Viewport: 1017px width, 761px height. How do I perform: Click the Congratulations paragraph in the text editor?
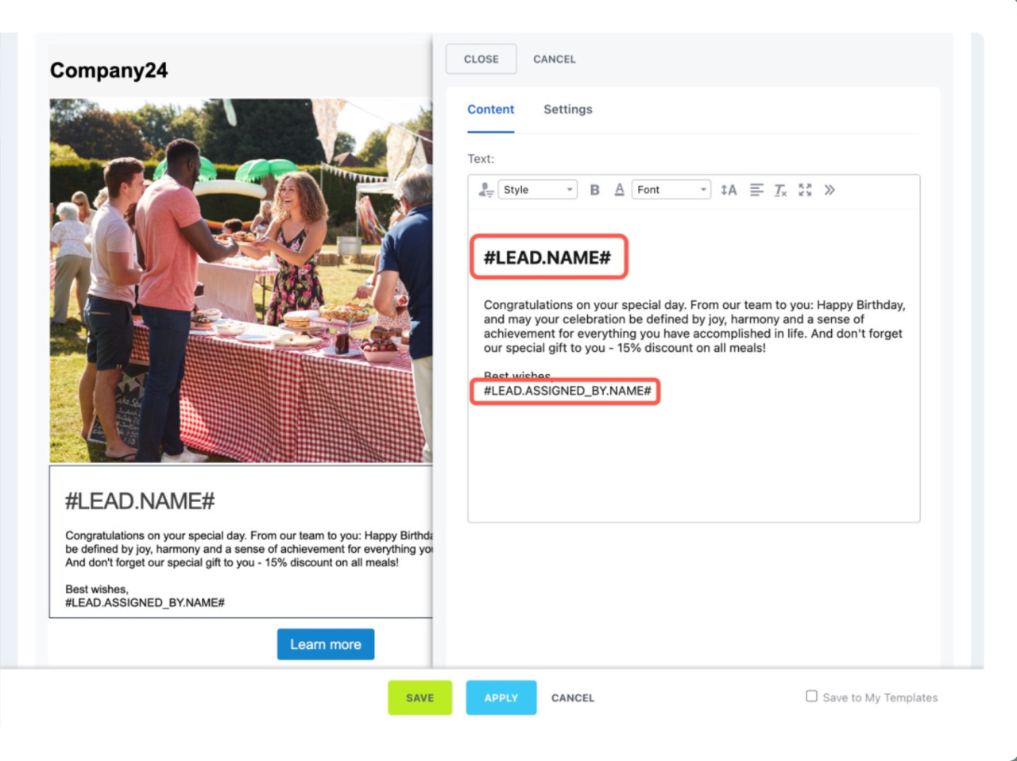694,326
